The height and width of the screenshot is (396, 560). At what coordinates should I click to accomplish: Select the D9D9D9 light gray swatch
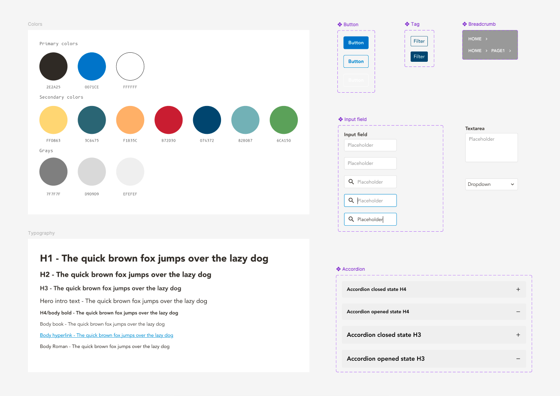pos(92,172)
